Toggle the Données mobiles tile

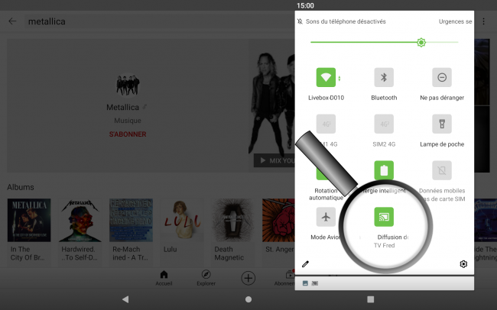click(442, 170)
